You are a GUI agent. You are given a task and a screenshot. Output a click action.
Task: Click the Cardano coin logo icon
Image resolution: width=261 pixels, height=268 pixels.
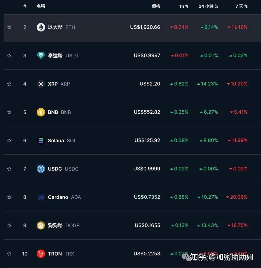41,197
